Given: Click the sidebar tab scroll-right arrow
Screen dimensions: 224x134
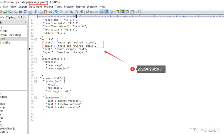Looking at the screenshot, I should [x=25, y=17].
